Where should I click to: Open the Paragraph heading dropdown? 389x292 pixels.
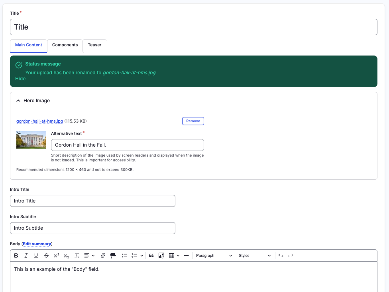[214, 256]
